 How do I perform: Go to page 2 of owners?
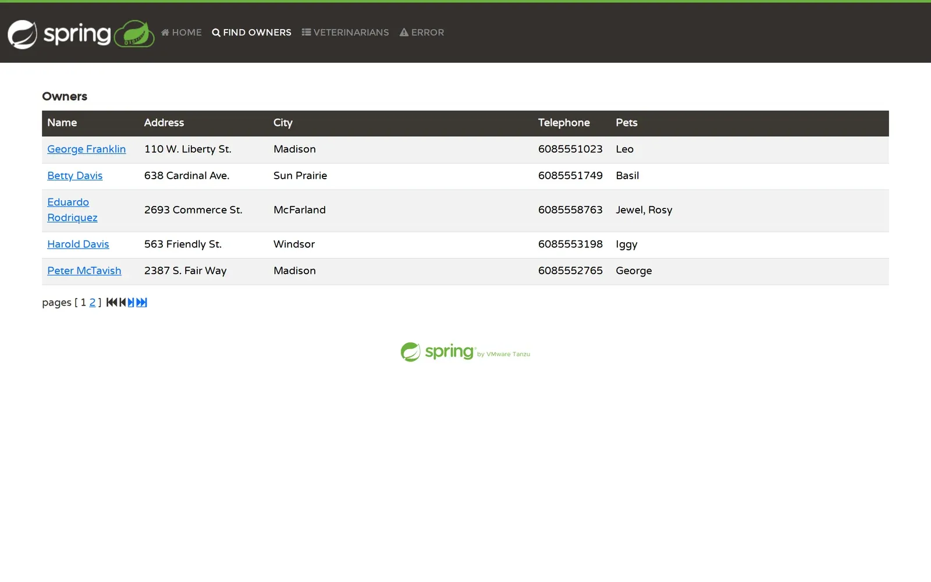92,303
